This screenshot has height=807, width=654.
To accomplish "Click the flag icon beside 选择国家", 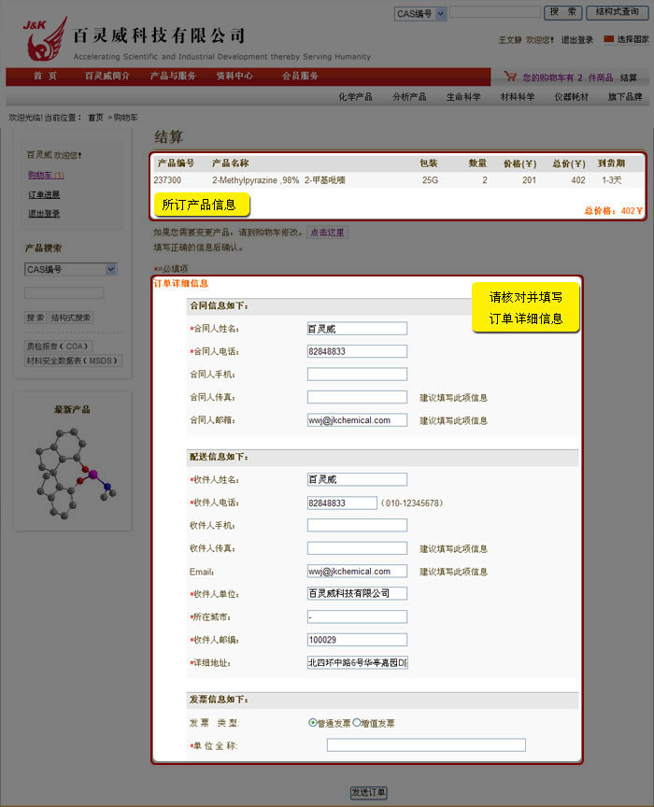I will point(609,39).
